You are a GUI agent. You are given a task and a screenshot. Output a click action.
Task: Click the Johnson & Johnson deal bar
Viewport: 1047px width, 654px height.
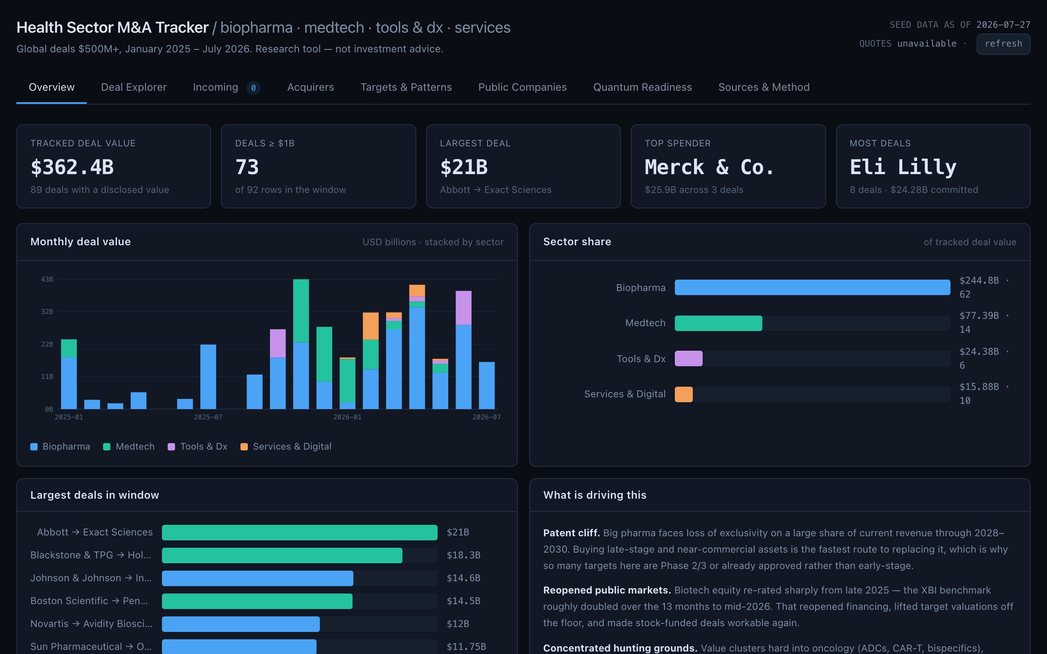point(257,578)
